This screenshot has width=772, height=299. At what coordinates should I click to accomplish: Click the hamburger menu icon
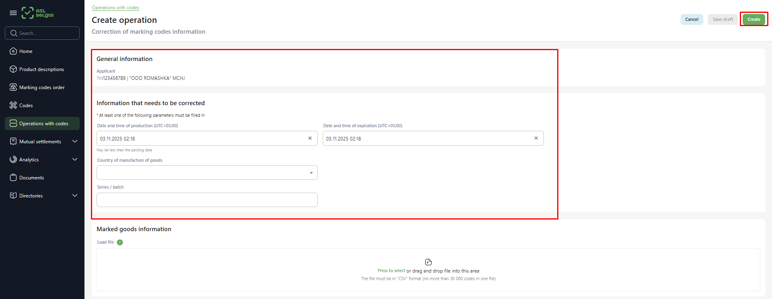tap(13, 13)
